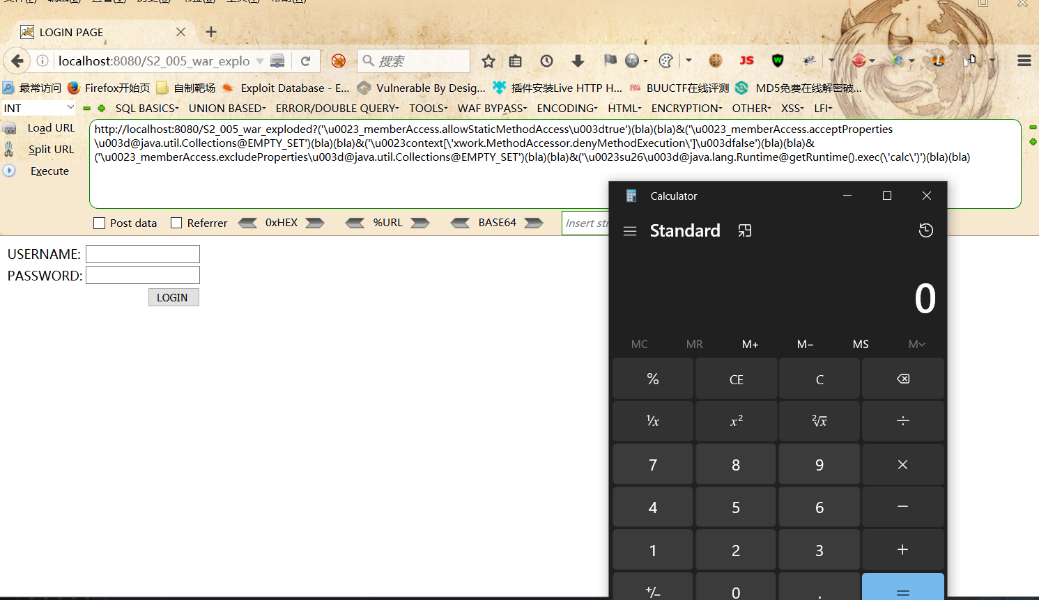Image resolution: width=1039 pixels, height=600 pixels.
Task: Click the HackBar Load URL button
Action: click(x=51, y=128)
